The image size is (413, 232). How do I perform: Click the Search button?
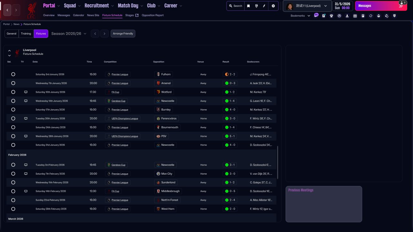tap(236, 6)
